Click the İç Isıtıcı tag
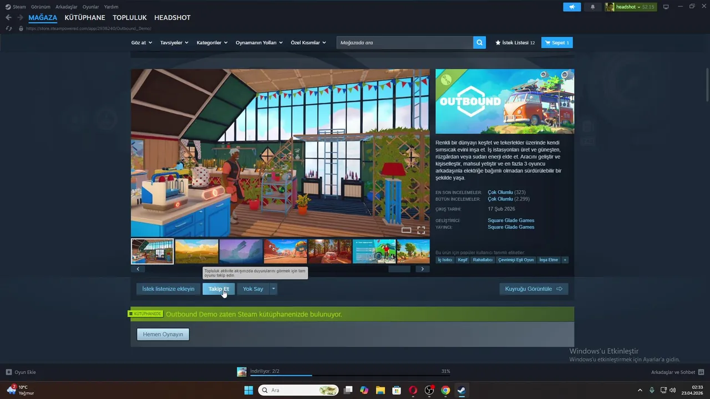 tap(445, 260)
